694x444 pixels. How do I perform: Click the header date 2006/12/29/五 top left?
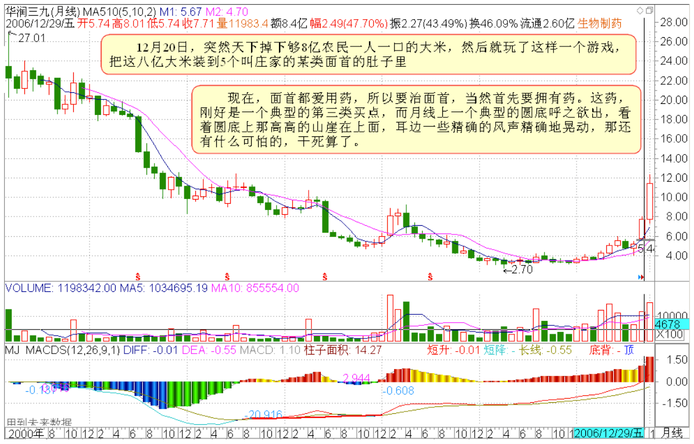40,23
